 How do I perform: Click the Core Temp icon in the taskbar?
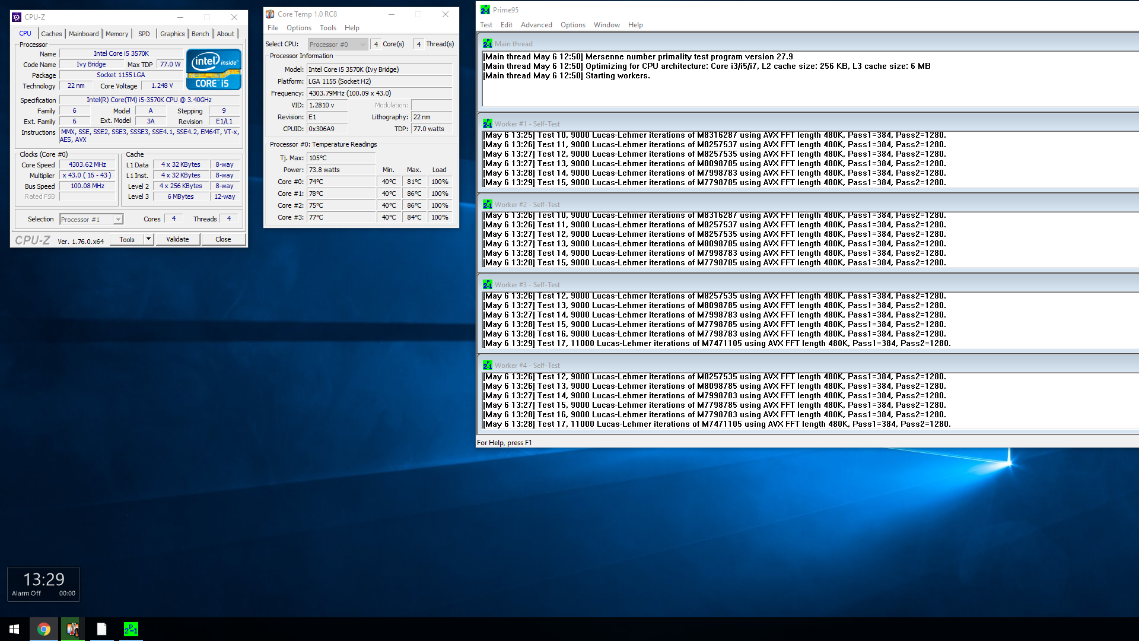73,629
